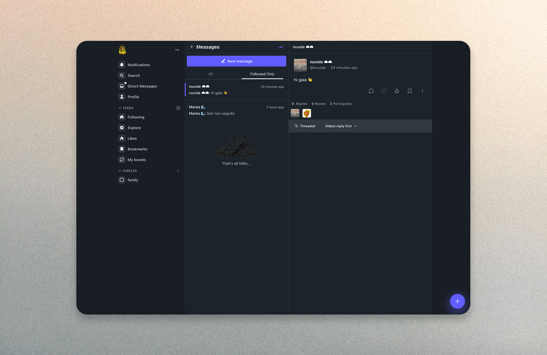
Task: Click the New message button
Action: pos(236,61)
